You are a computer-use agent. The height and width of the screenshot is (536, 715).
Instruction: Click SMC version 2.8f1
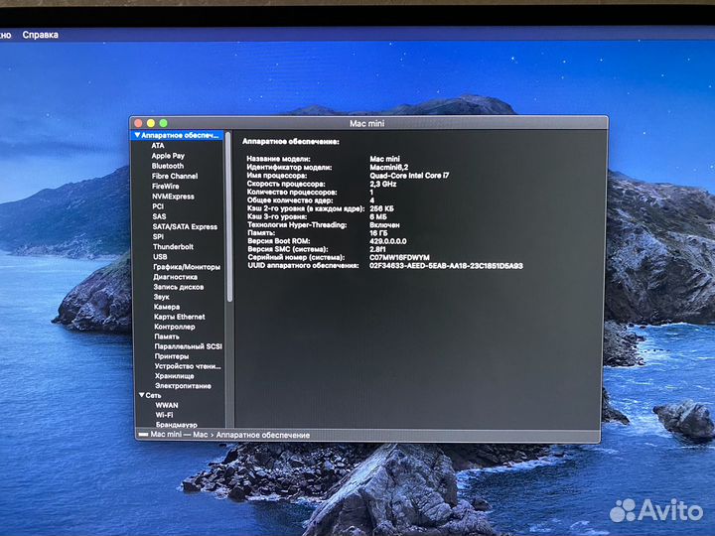(377, 249)
